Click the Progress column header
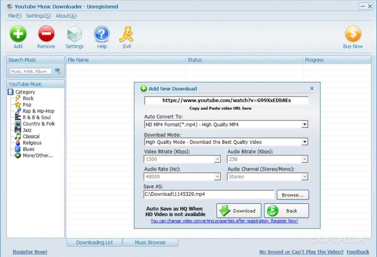 tap(337, 60)
